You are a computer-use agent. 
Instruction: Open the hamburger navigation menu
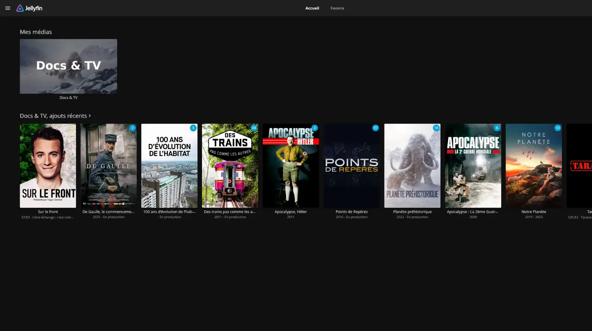(7, 8)
